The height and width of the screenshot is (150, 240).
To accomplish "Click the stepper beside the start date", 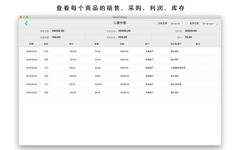I will click(185, 23).
